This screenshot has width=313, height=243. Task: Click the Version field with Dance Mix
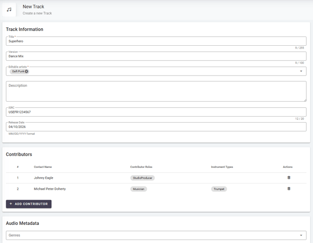click(156, 56)
